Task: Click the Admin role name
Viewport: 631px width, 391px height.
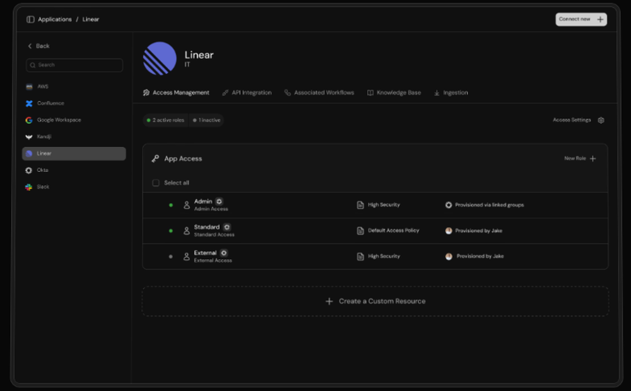Action: [203, 201]
